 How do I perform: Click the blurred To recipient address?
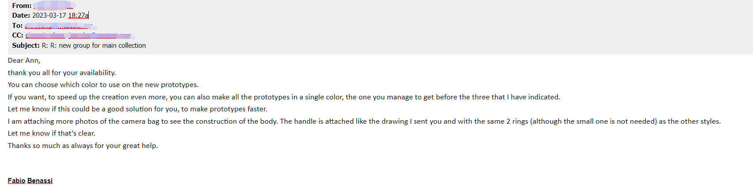[61, 26]
